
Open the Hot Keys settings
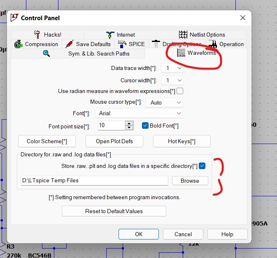pos(182,141)
